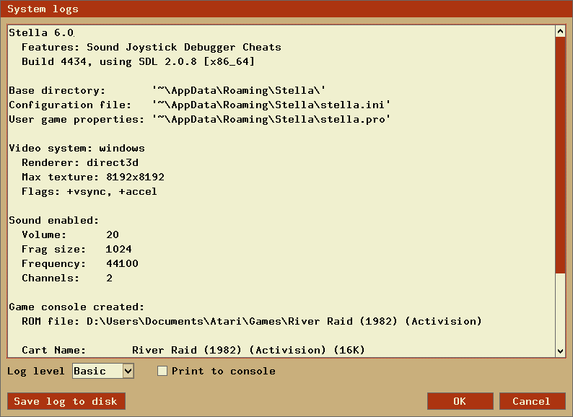Click the Features line in log

(x=152, y=47)
